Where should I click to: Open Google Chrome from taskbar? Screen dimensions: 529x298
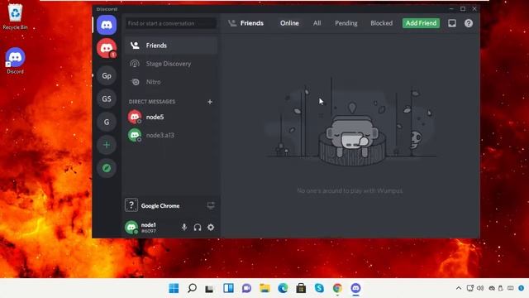[x=337, y=288]
